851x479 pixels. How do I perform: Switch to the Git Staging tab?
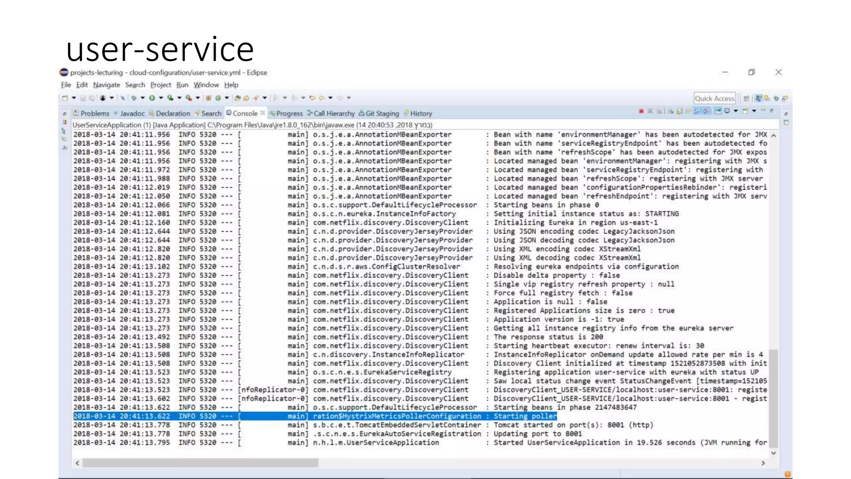[x=379, y=114]
